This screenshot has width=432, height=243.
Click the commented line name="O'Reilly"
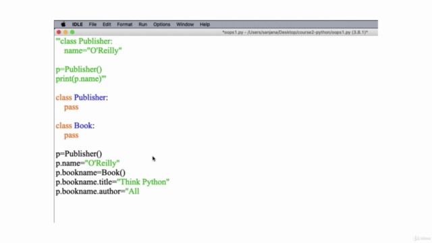coord(93,51)
